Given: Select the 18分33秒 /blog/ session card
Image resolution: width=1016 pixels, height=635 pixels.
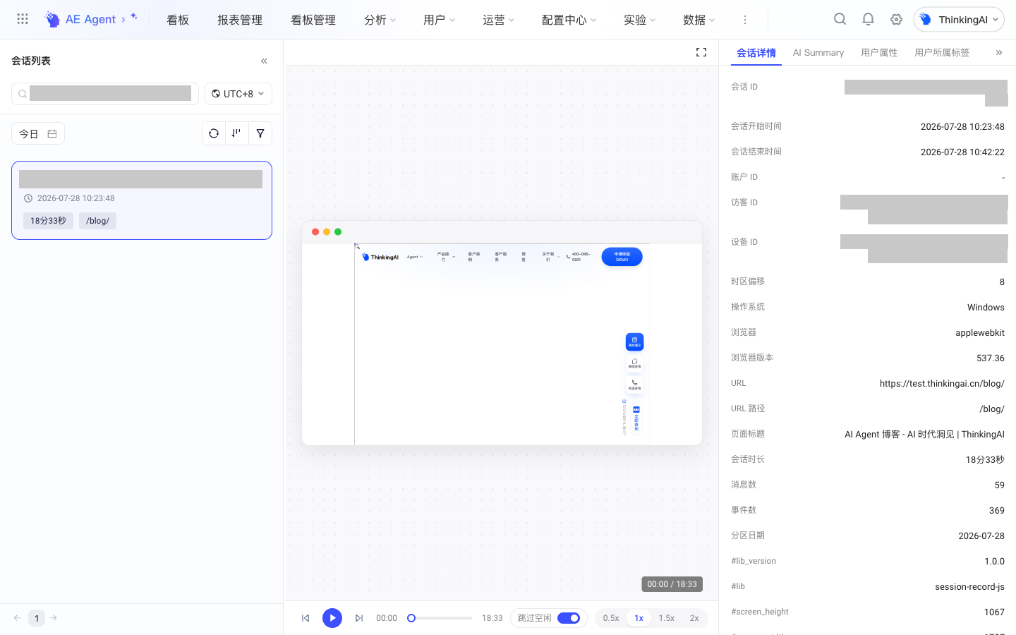Looking at the screenshot, I should pyautogui.click(x=142, y=200).
